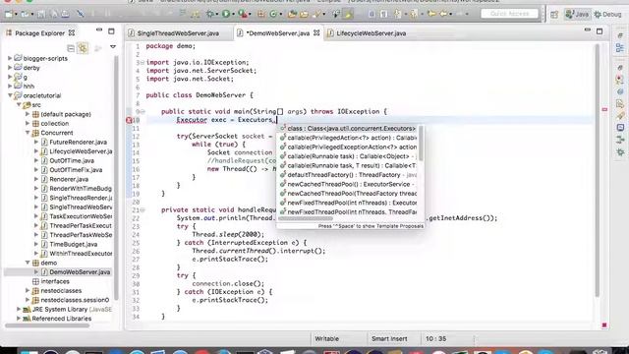629x354 pixels.
Task: Select class : Class<java.util.concurrent.Executors> proposal
Action: (348, 129)
